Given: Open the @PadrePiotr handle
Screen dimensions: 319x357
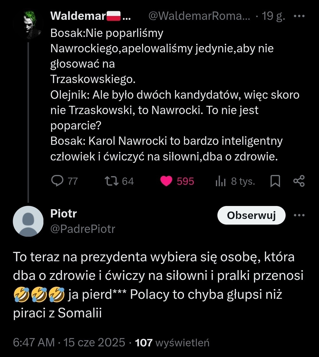Looking at the screenshot, I should pyautogui.click(x=83, y=229).
